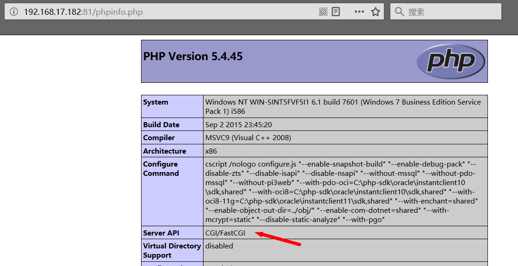Bookmark this page with the star icon
Image resolution: width=518 pixels, height=266 pixels.
point(376,12)
